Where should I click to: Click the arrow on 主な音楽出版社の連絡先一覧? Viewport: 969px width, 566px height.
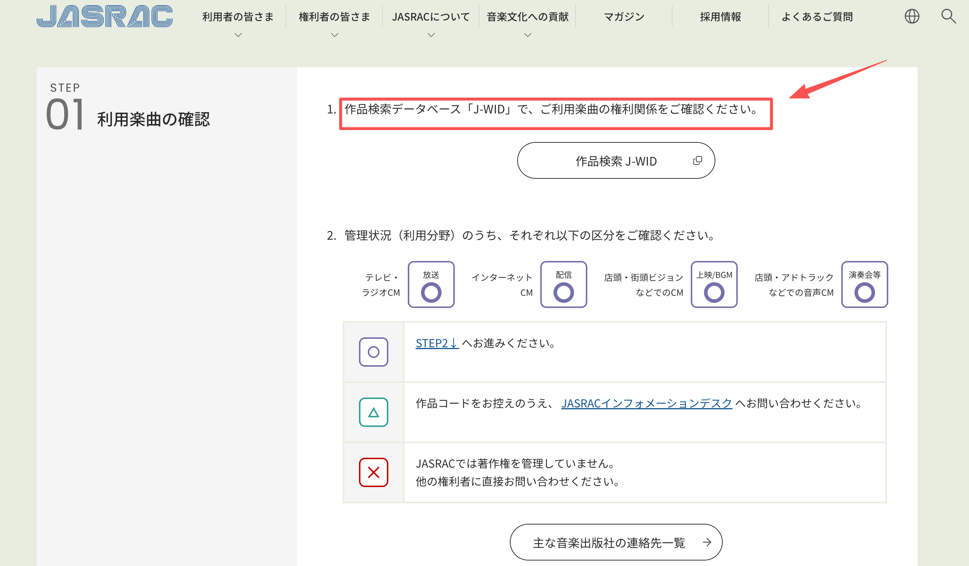coord(707,542)
